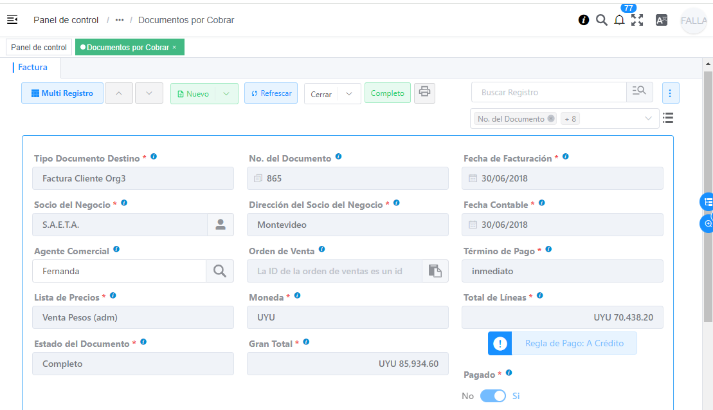The image size is (713, 410).
Task: Click the breadcrumb ellipsis dots
Action: click(x=120, y=20)
